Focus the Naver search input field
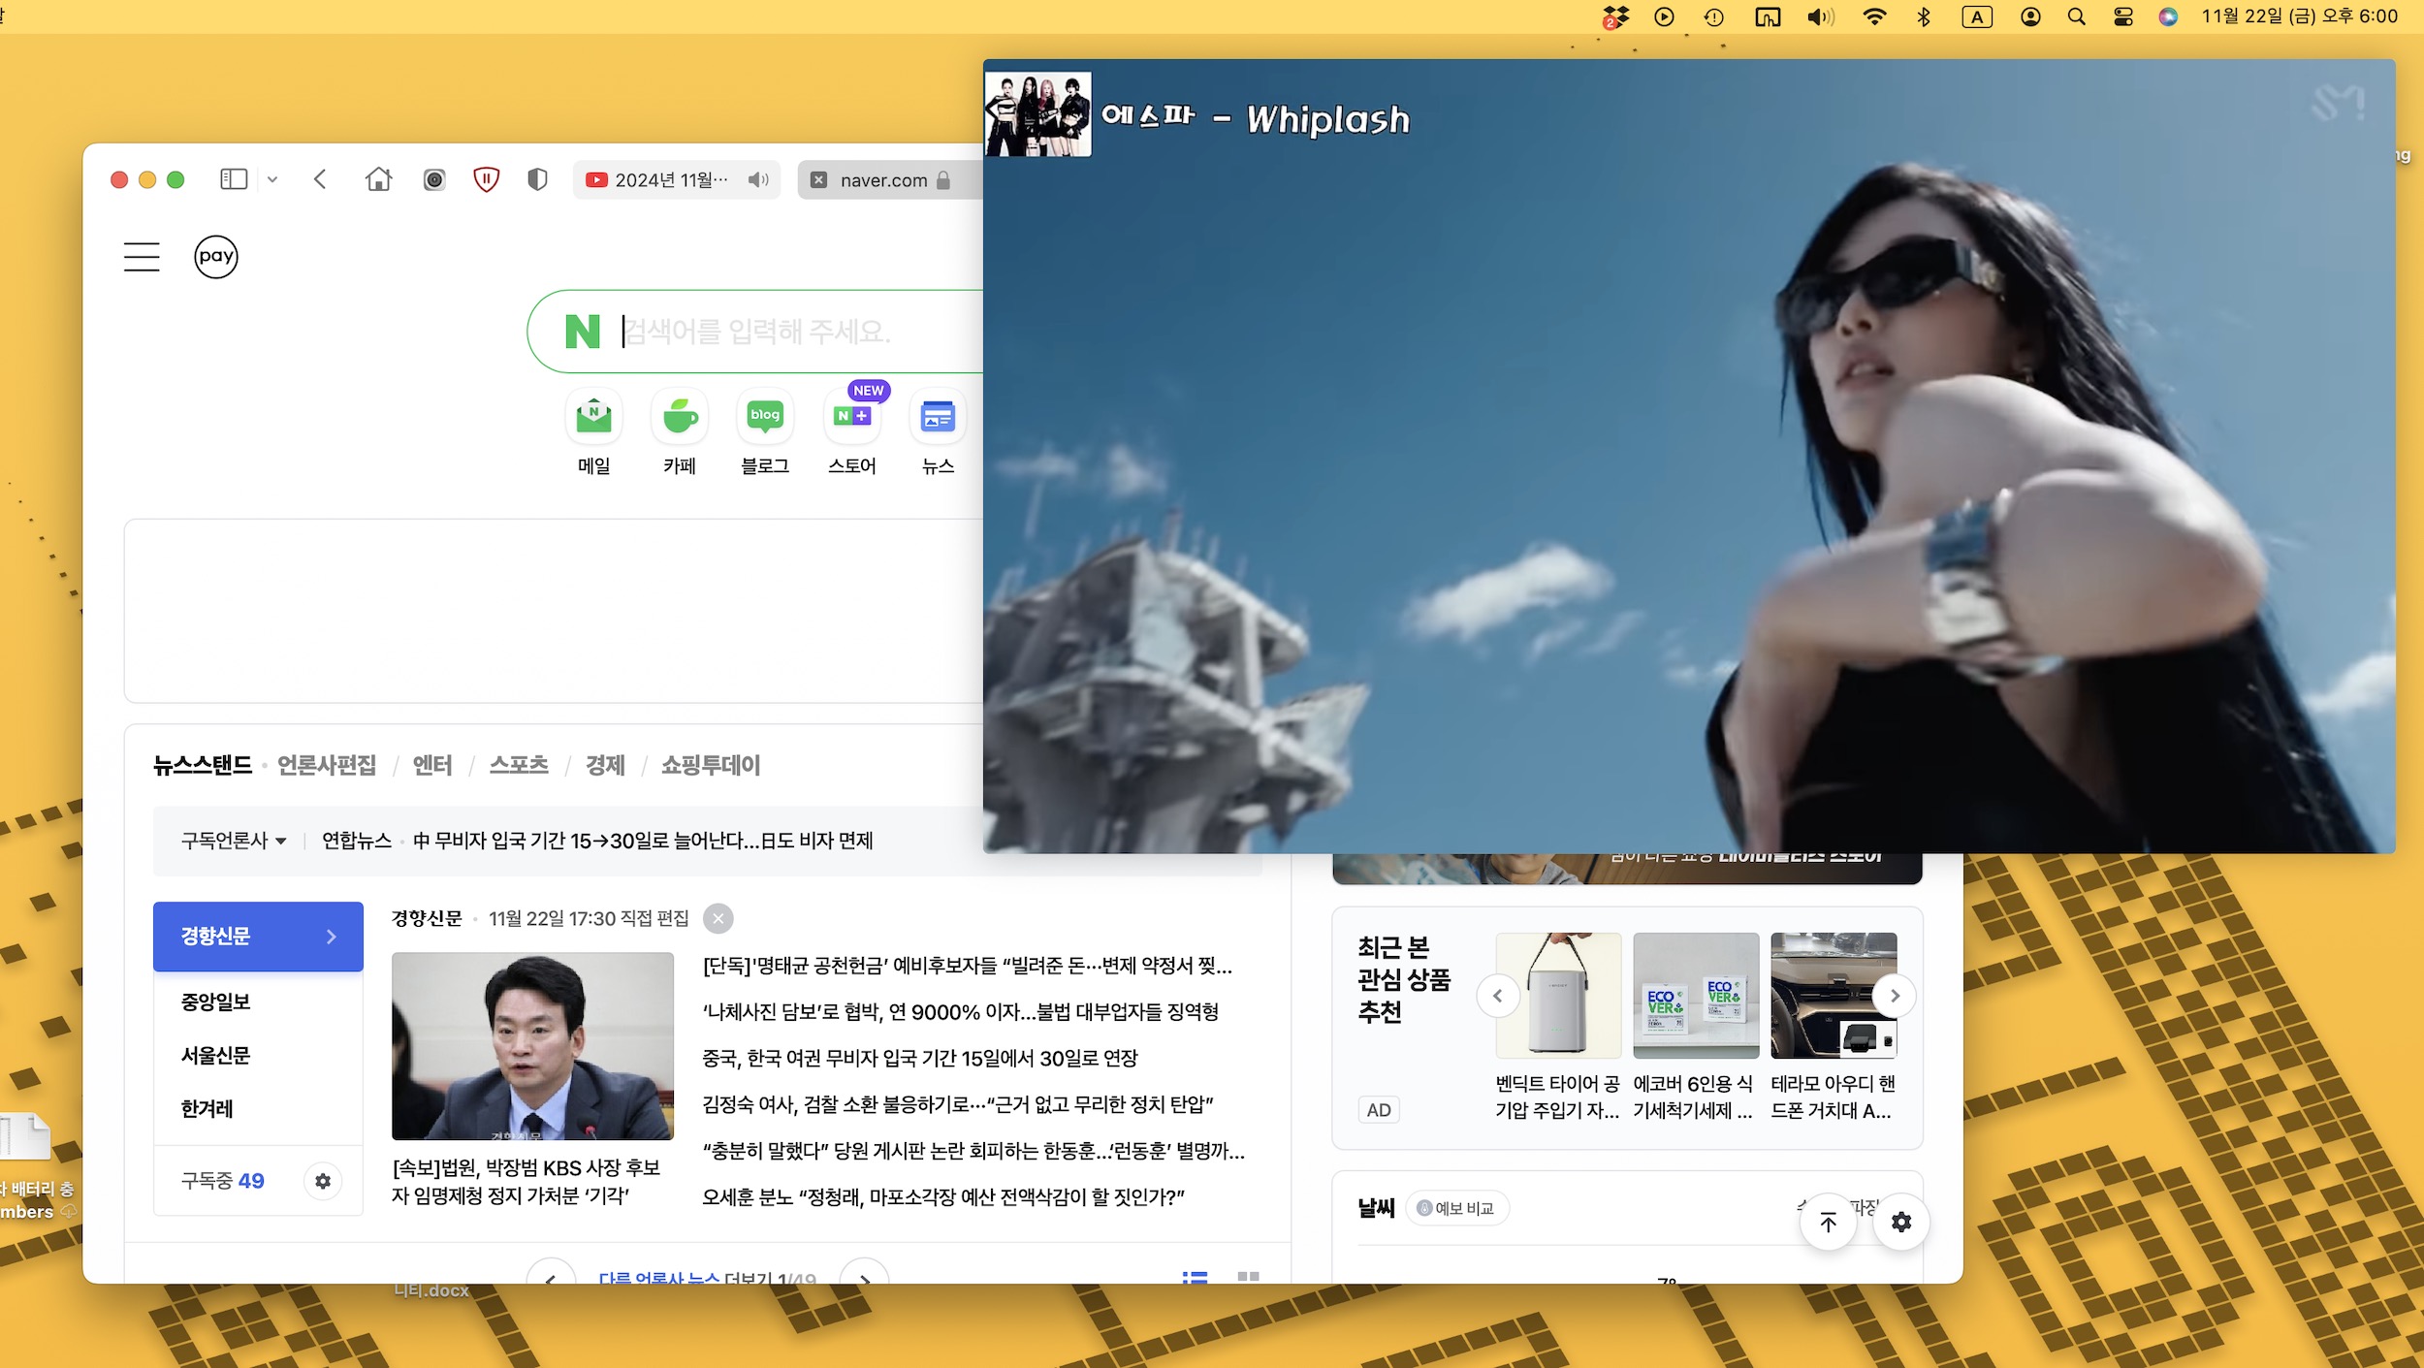The image size is (2424, 1368). coord(756,332)
